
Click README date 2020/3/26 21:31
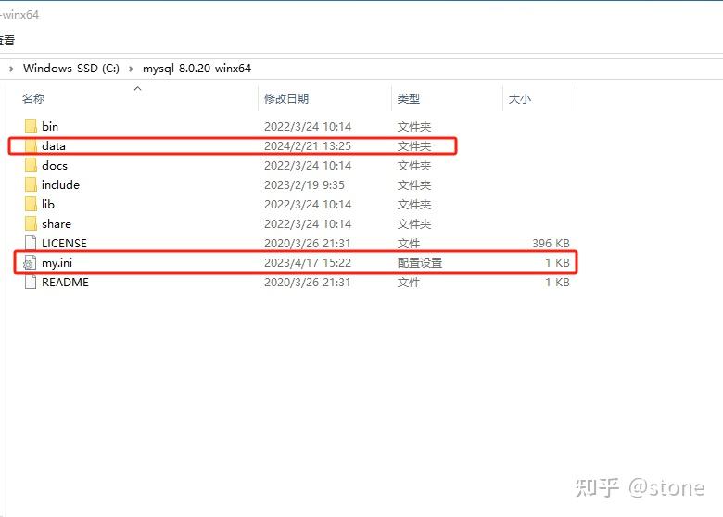(x=307, y=282)
